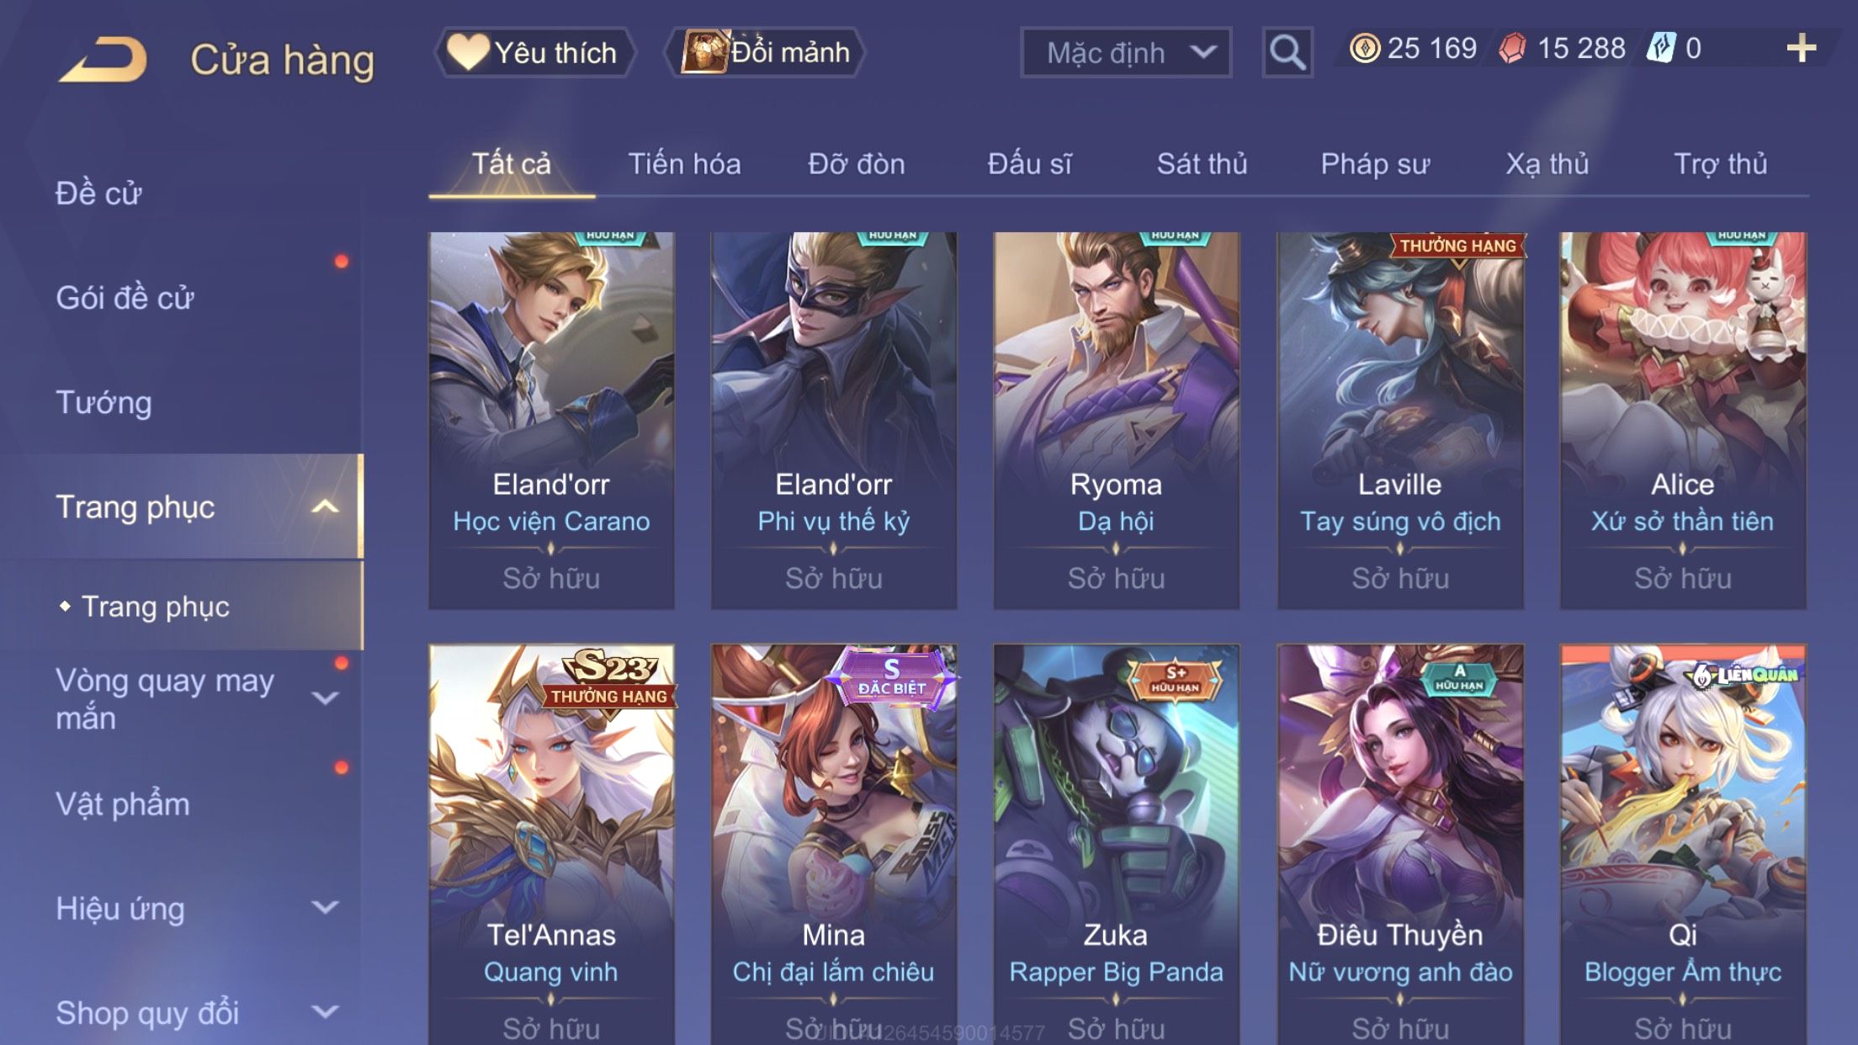Viewport: 1858px width, 1045px height.
Task: Tap the blue ticket currency icon
Action: pyautogui.click(x=1661, y=48)
